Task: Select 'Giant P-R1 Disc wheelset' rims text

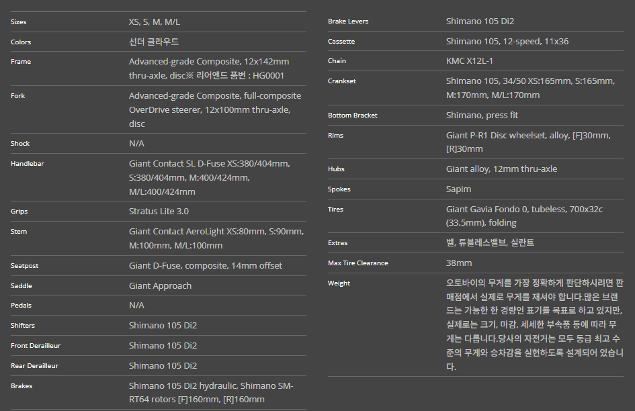Action: pos(496,135)
